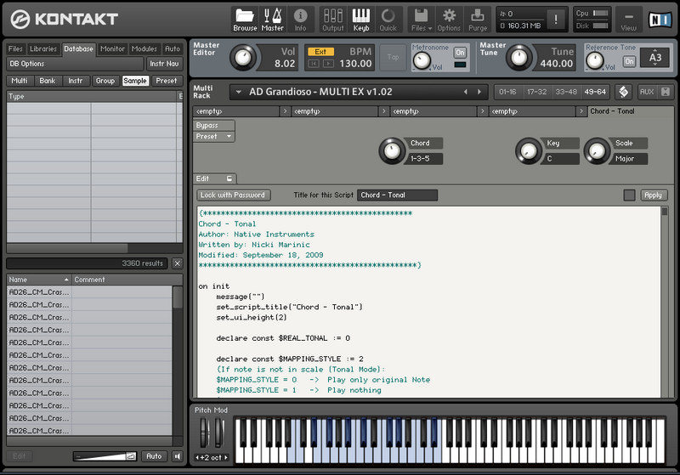Image resolution: width=680 pixels, height=475 pixels.
Task: Toggle the Metronome On button
Action: 460,52
